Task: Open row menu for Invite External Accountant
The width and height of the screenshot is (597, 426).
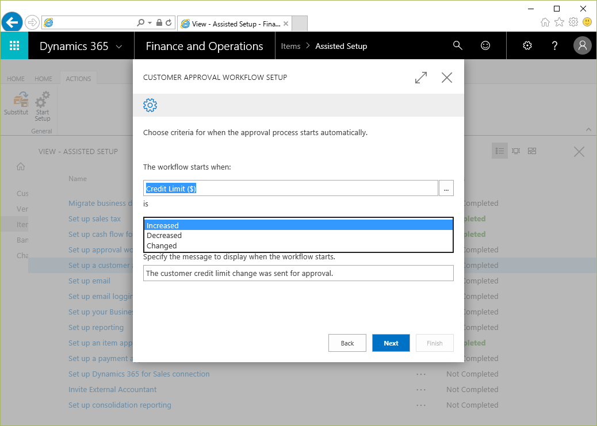Action: [x=420, y=390]
